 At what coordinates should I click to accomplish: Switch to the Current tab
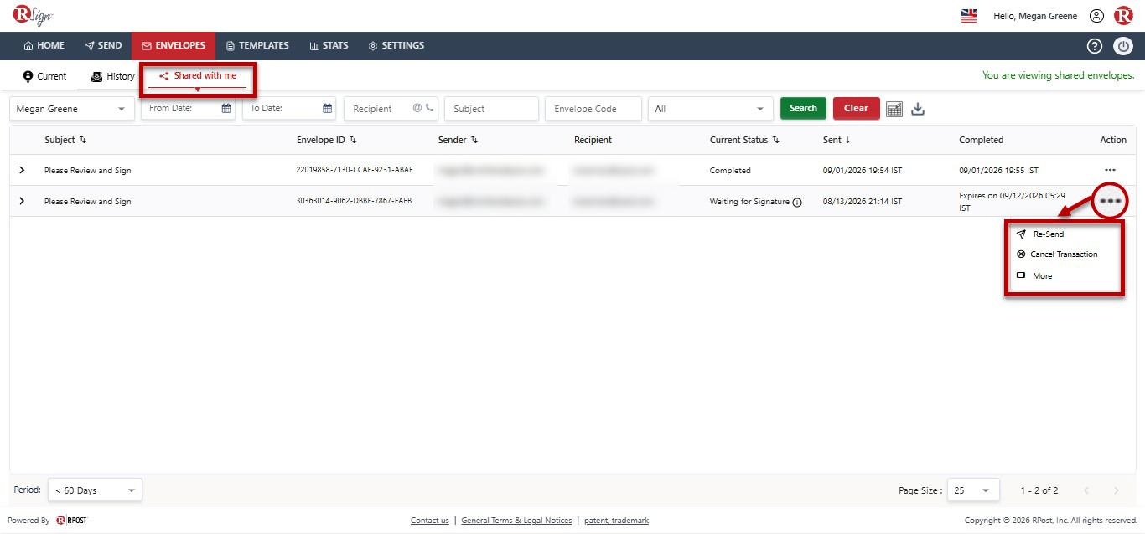tap(44, 76)
